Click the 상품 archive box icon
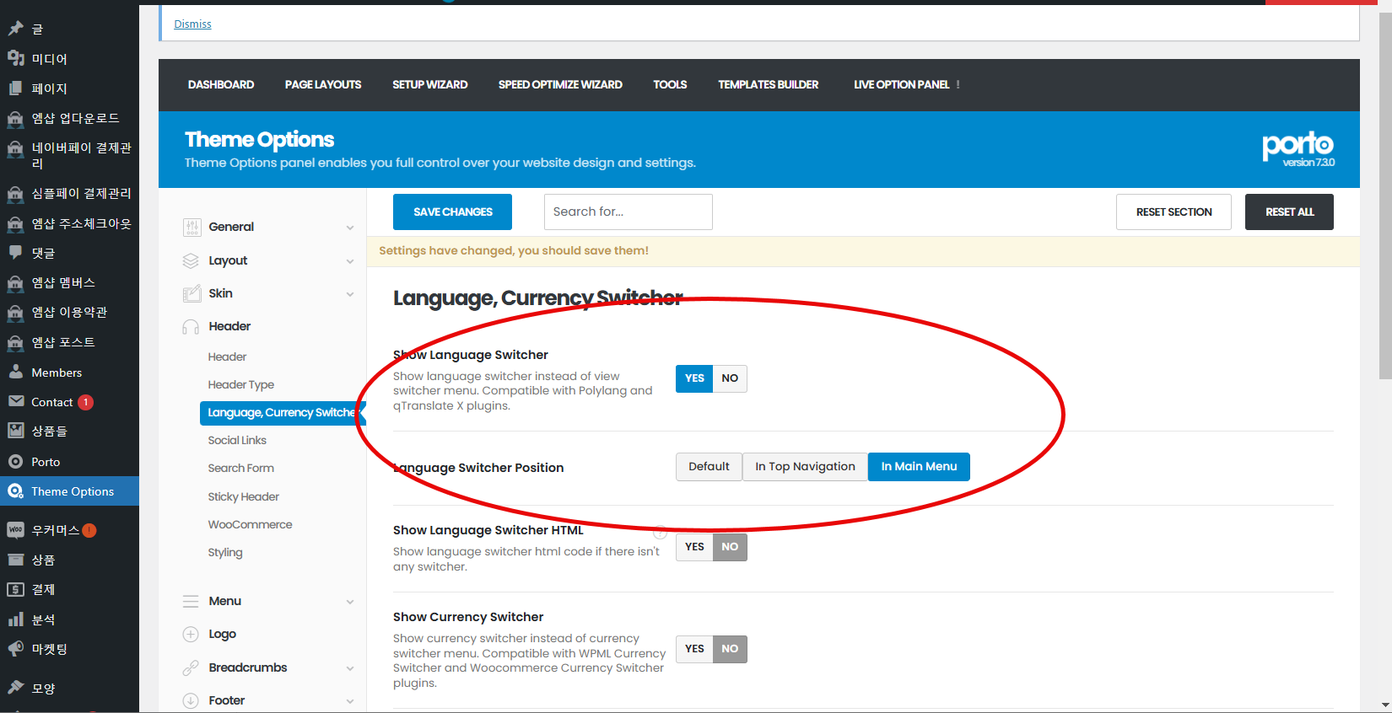The width and height of the screenshot is (1392, 713). (x=15, y=560)
